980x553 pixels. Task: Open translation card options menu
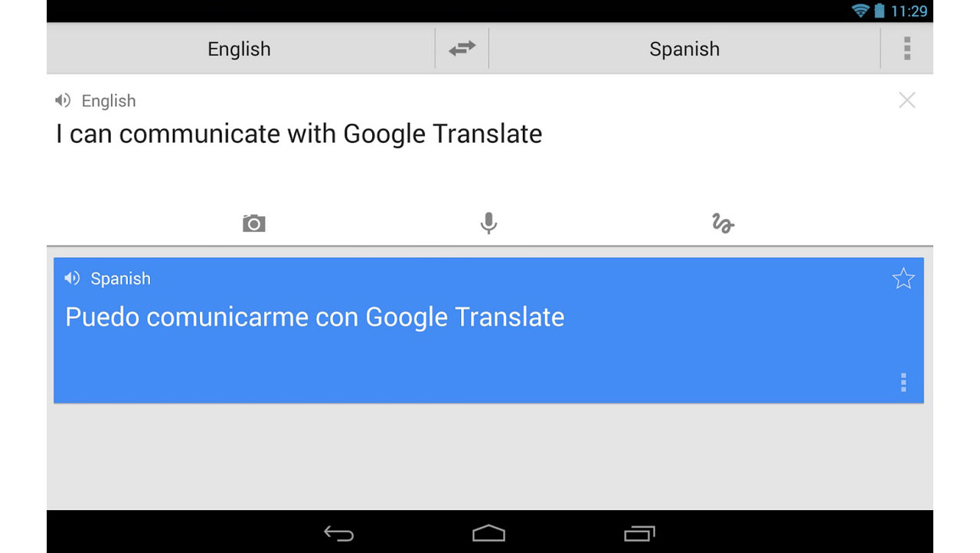pos(903,382)
